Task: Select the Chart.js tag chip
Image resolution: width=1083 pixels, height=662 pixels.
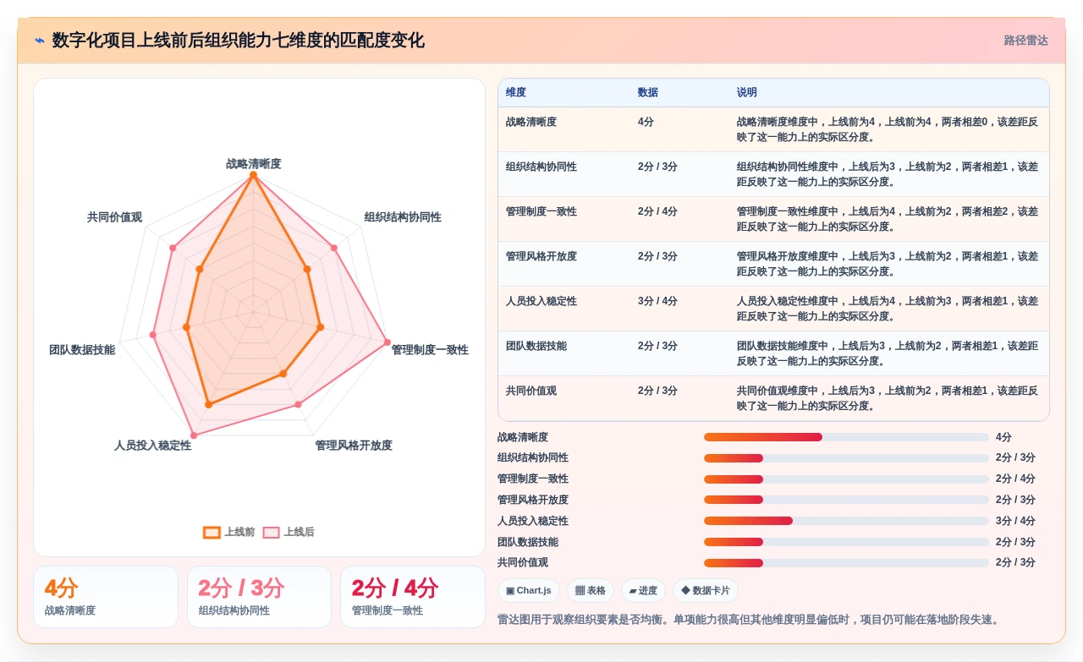Action: (529, 591)
